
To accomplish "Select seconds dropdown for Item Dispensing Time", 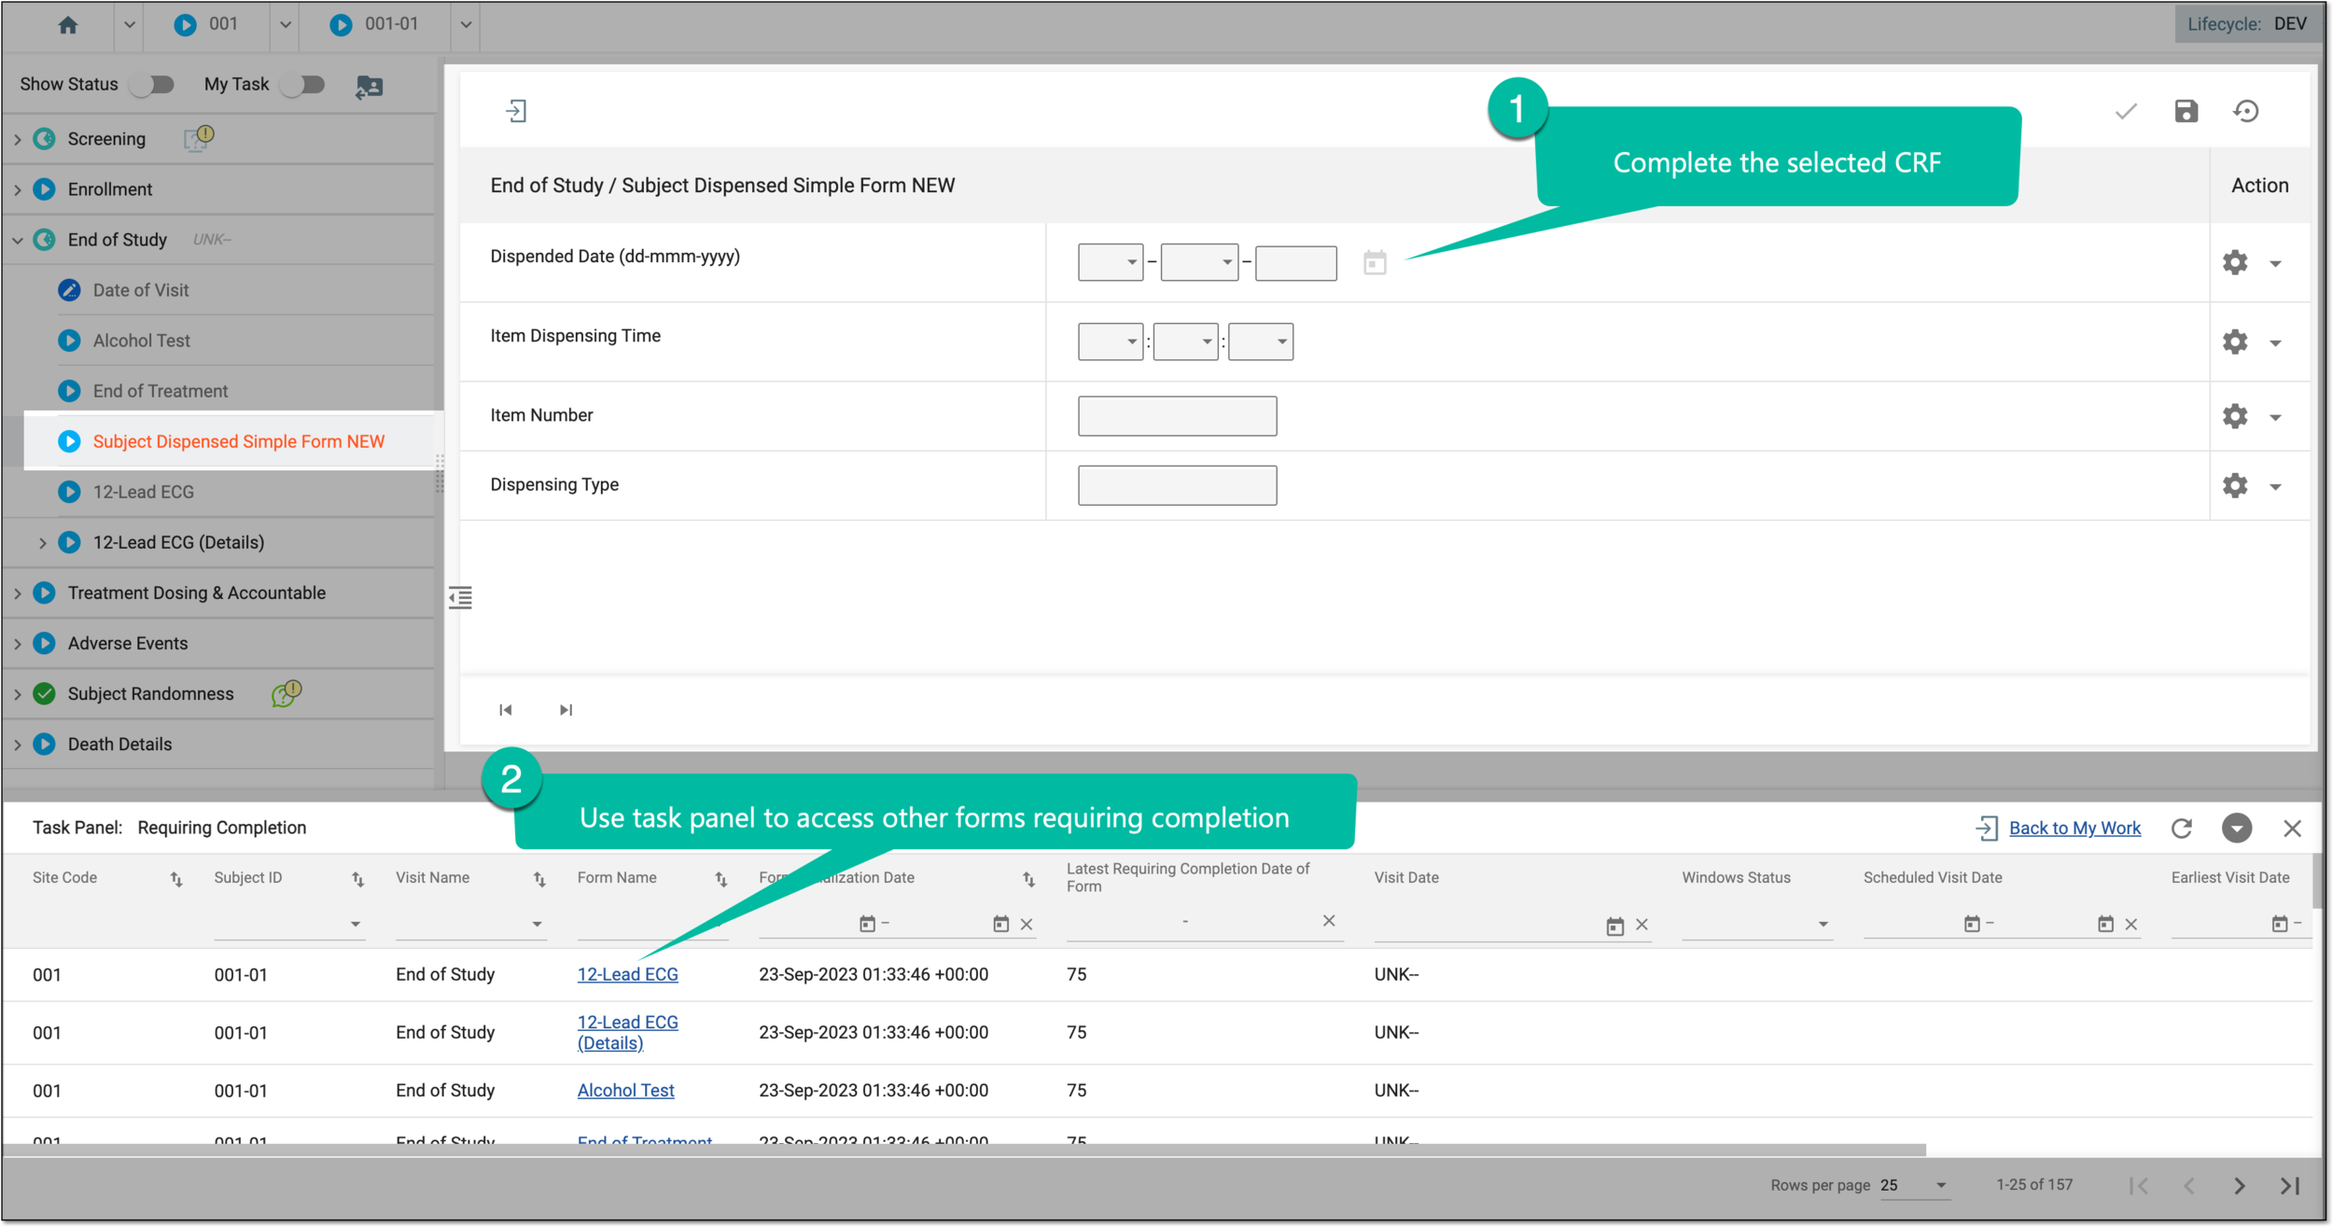I will (x=1261, y=342).
